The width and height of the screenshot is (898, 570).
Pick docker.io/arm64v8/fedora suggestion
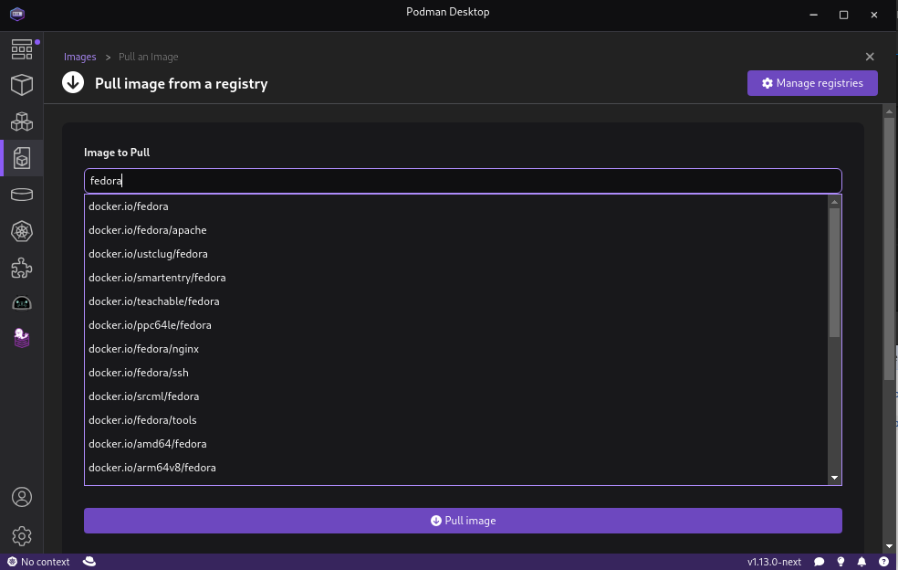[x=151, y=468]
